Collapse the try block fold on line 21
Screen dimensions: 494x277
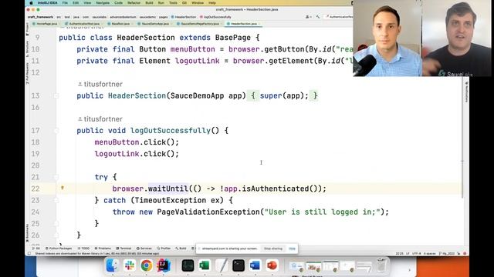(x=56, y=177)
